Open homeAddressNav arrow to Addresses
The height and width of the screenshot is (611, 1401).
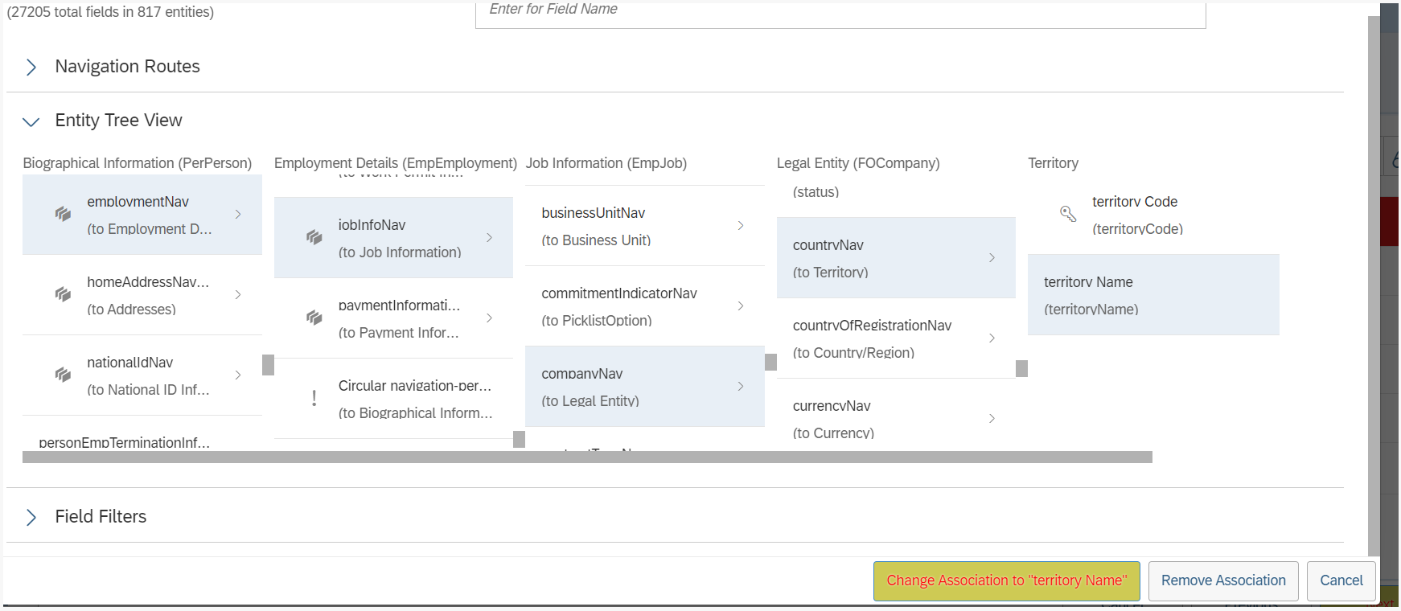click(238, 294)
